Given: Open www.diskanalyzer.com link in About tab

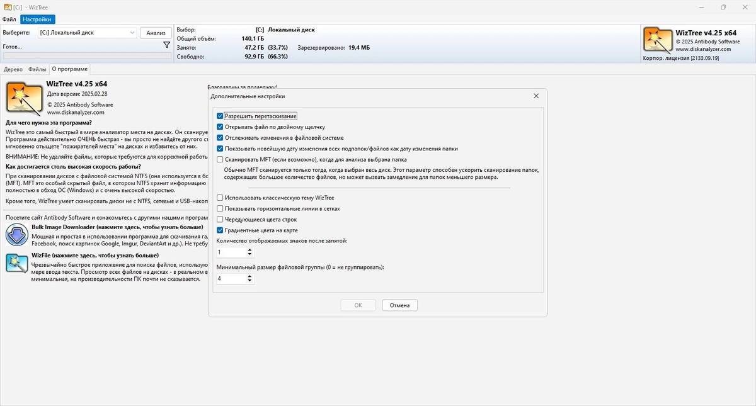Looking at the screenshot, I should [x=76, y=113].
